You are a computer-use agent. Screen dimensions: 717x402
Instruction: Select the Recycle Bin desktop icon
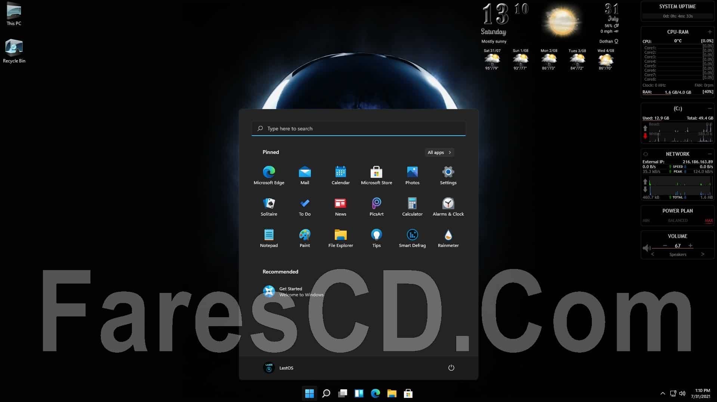14,51
